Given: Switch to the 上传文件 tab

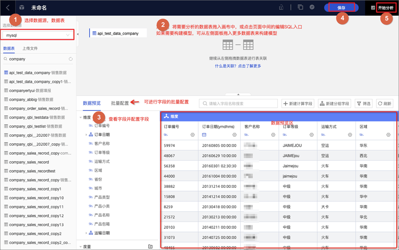Looking at the screenshot, I should point(30,48).
